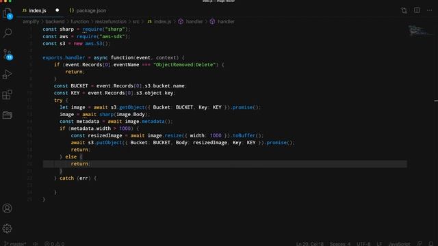Select the backend breadcrumb
Image resolution: width=438 pixels, height=246 pixels.
coord(55,21)
